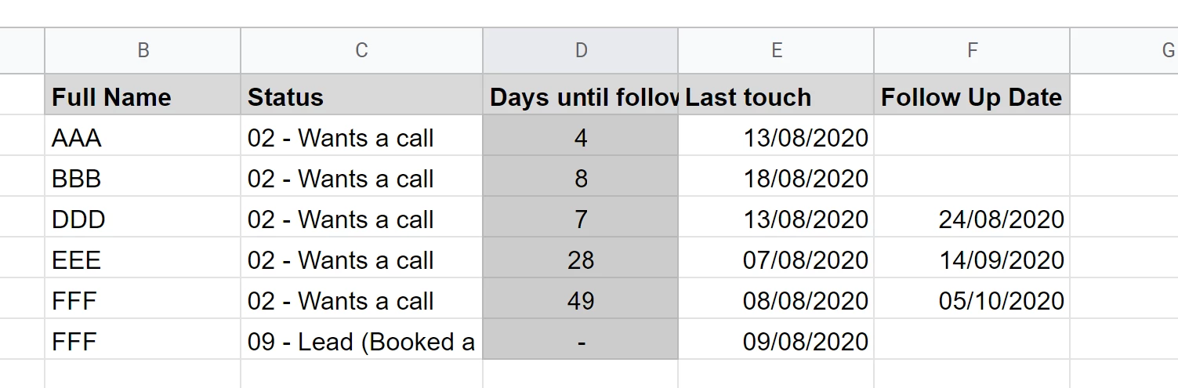Select the Last touch date 18/08/2020
The width and height of the screenshot is (1178, 388).
[x=776, y=179]
